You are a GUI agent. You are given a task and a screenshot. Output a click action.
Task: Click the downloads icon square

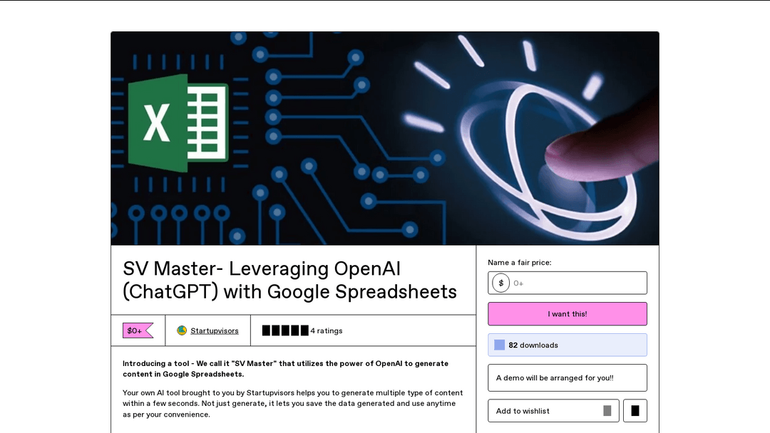[x=499, y=345]
